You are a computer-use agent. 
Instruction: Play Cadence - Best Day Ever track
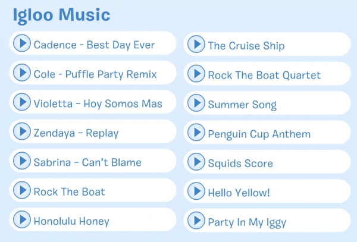click(x=22, y=44)
